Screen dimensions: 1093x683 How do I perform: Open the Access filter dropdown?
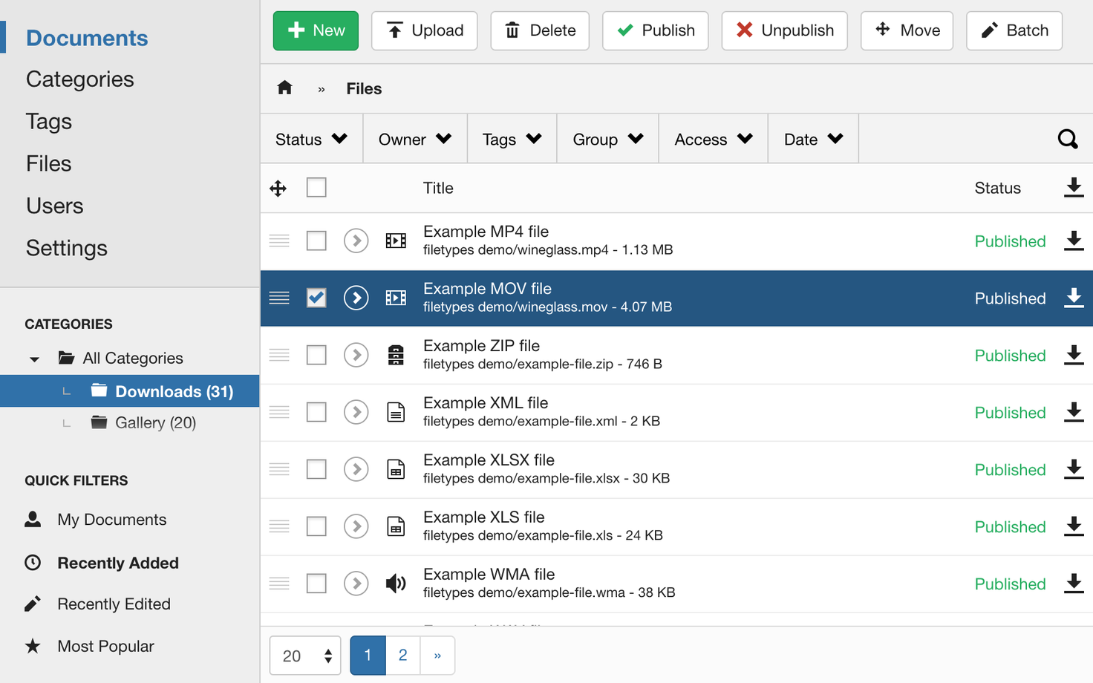(x=711, y=138)
